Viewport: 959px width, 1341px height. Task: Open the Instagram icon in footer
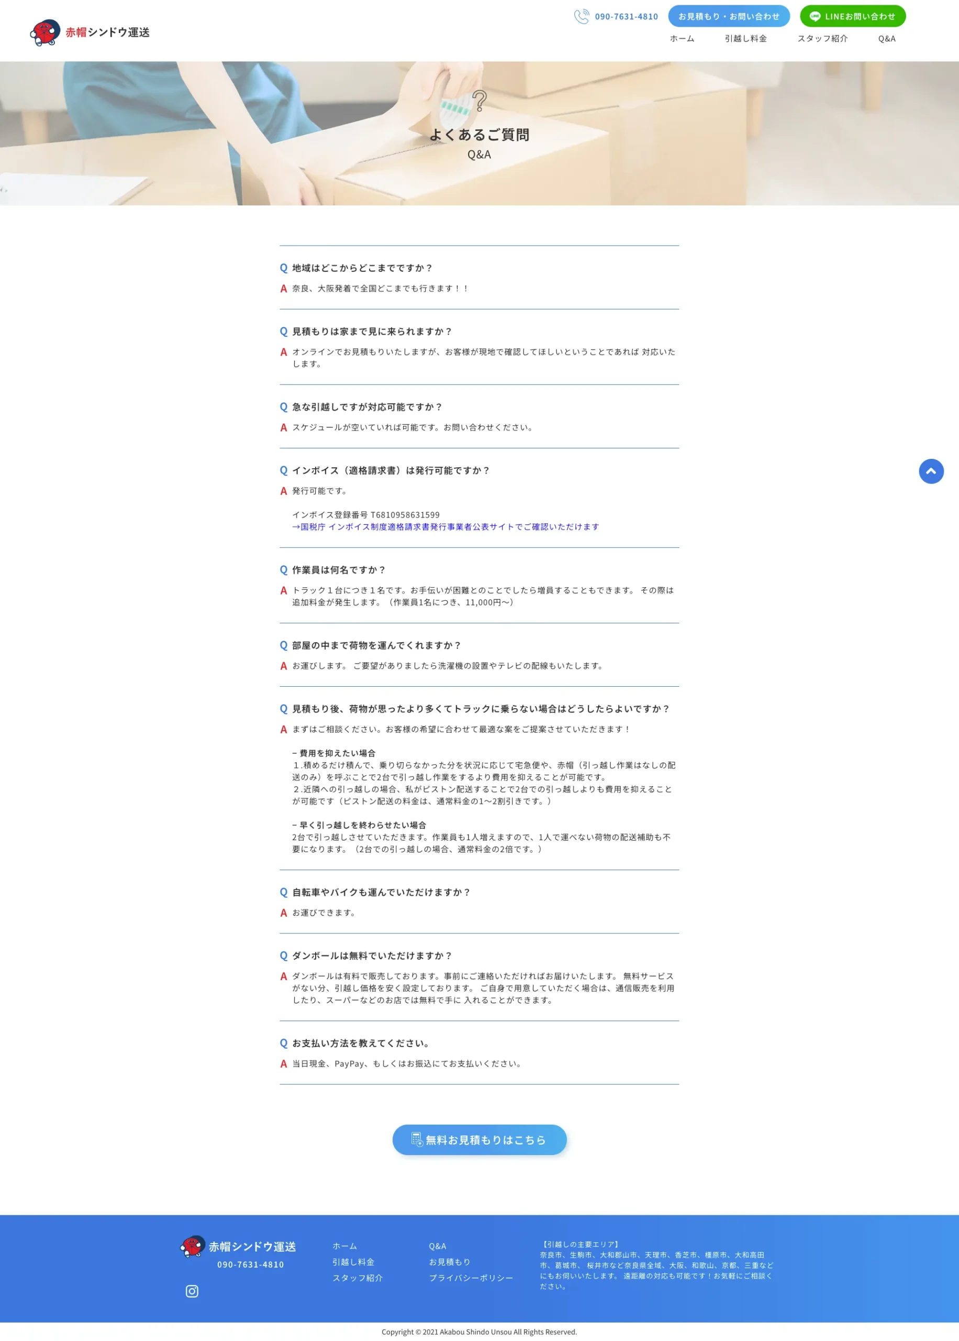[192, 1291]
